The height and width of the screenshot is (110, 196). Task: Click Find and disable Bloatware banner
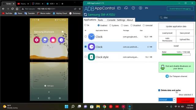(x=176, y=67)
